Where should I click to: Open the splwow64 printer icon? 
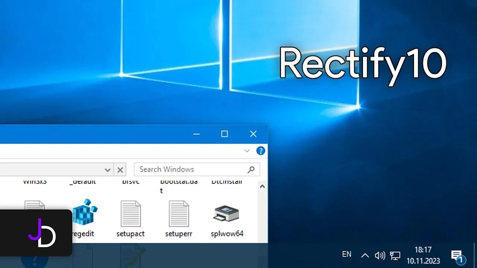click(x=226, y=214)
